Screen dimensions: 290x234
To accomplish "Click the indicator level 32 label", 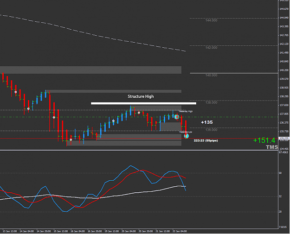I will coord(280,196).
